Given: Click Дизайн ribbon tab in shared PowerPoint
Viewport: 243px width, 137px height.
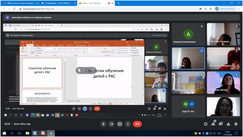Looking at the screenshot, I should point(44,45).
